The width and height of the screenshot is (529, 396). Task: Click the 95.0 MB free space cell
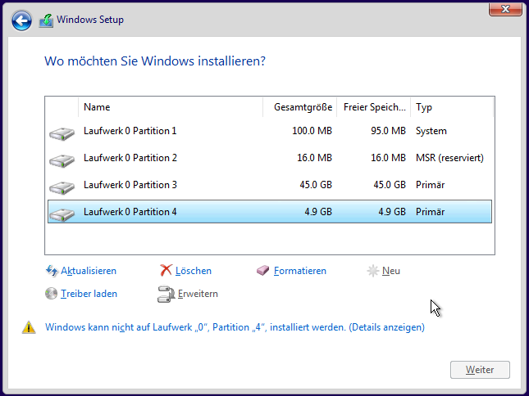click(388, 131)
